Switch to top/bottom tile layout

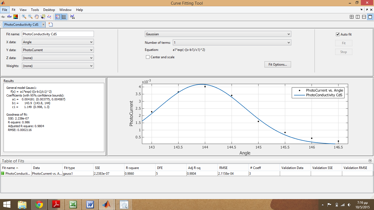pos(364,17)
